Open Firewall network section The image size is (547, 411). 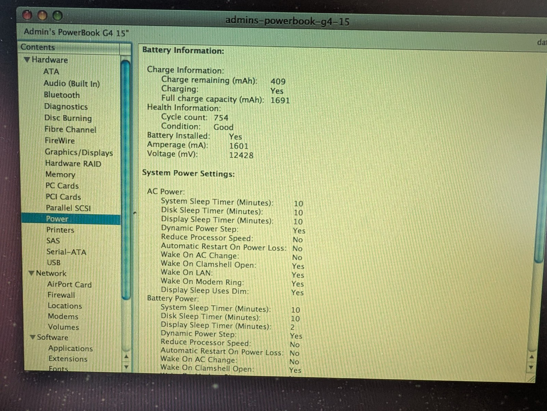[61, 295]
